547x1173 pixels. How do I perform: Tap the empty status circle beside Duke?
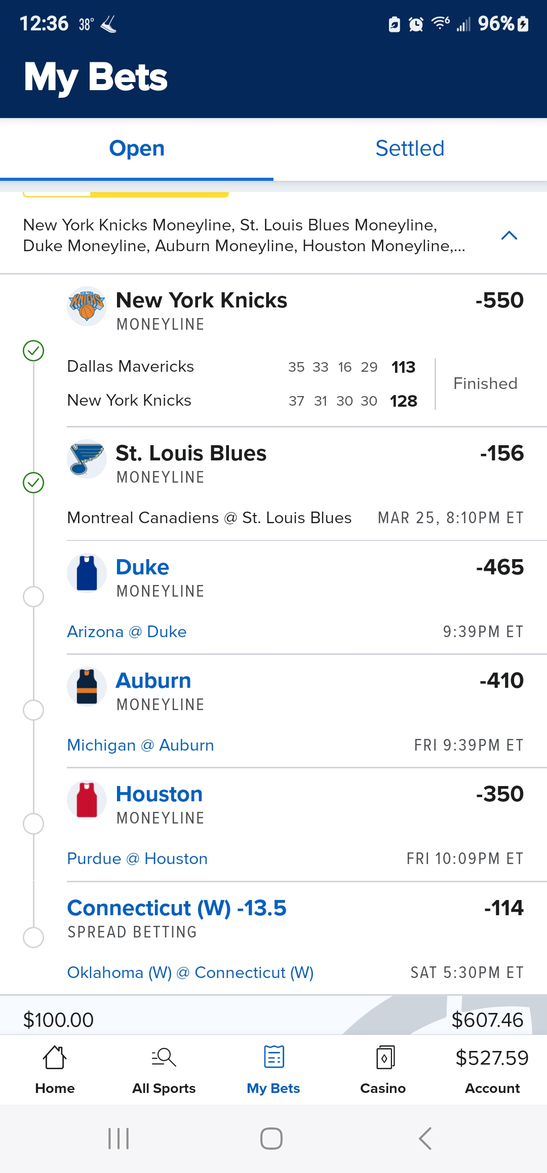pos(33,597)
